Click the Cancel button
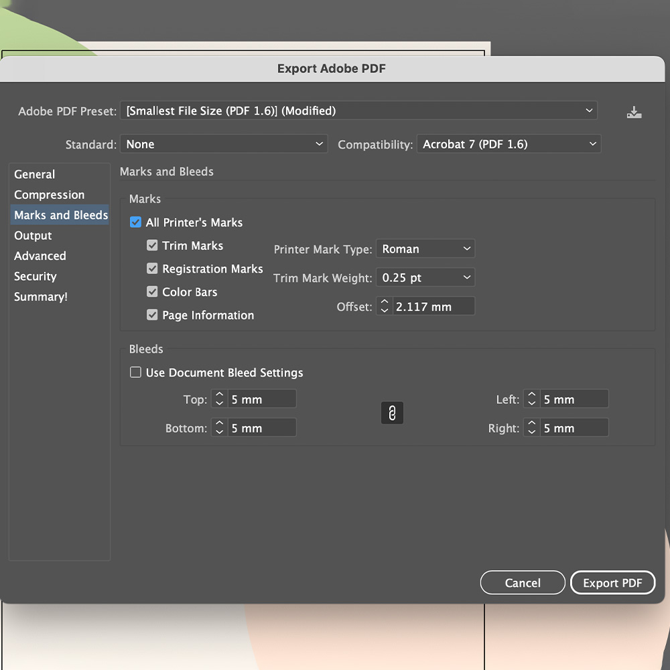 [x=523, y=583]
